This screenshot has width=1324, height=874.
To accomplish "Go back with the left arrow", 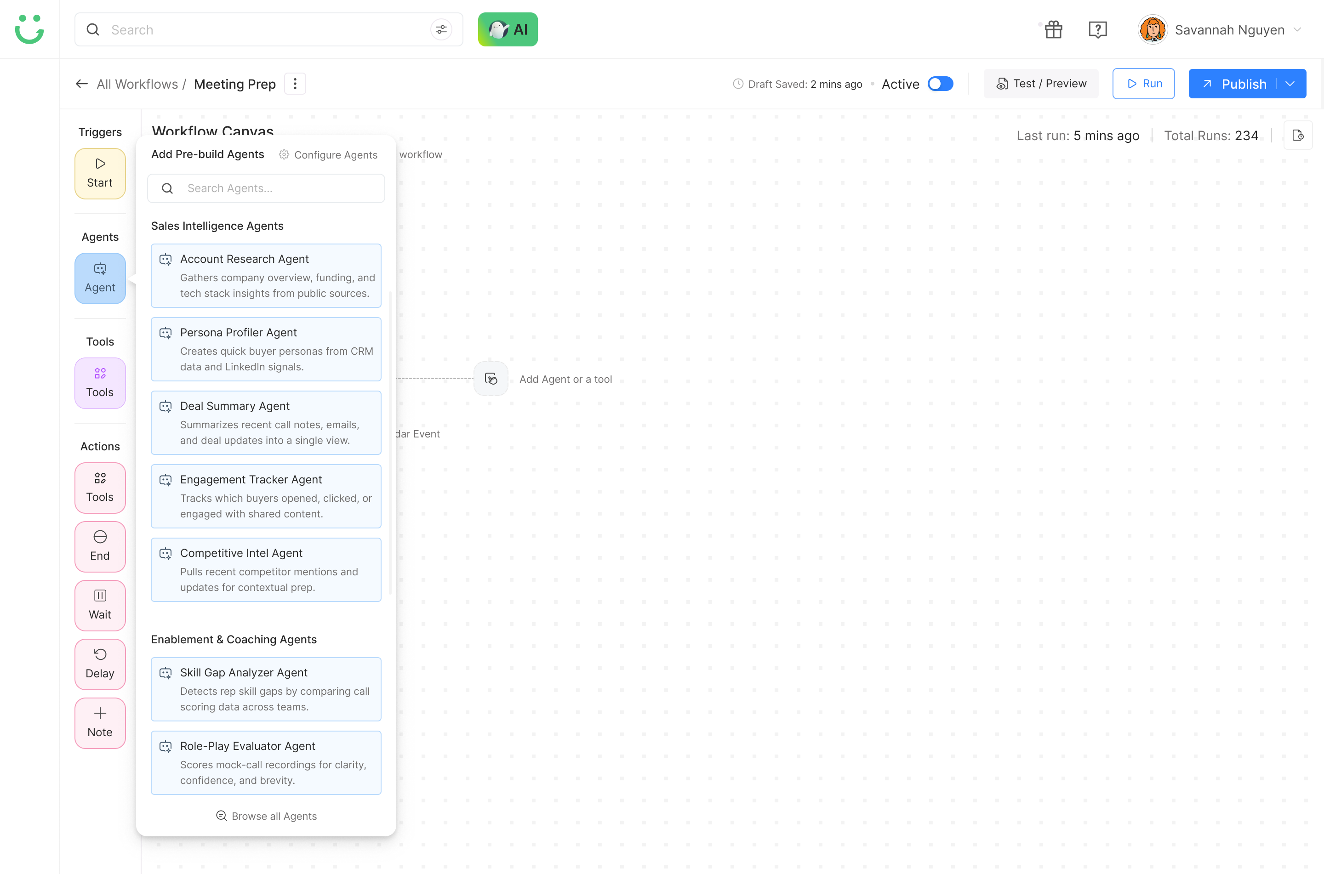I will [x=82, y=84].
